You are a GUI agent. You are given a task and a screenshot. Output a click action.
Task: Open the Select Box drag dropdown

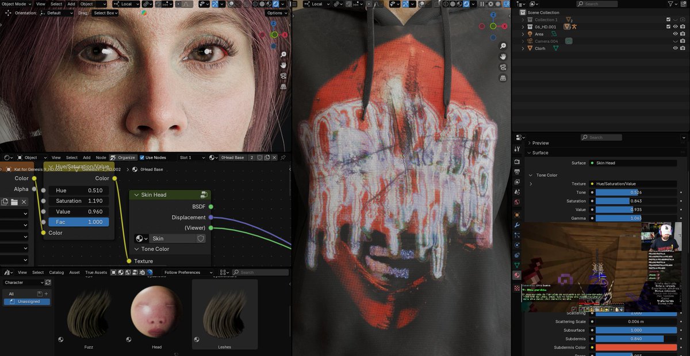pyautogui.click(x=106, y=13)
